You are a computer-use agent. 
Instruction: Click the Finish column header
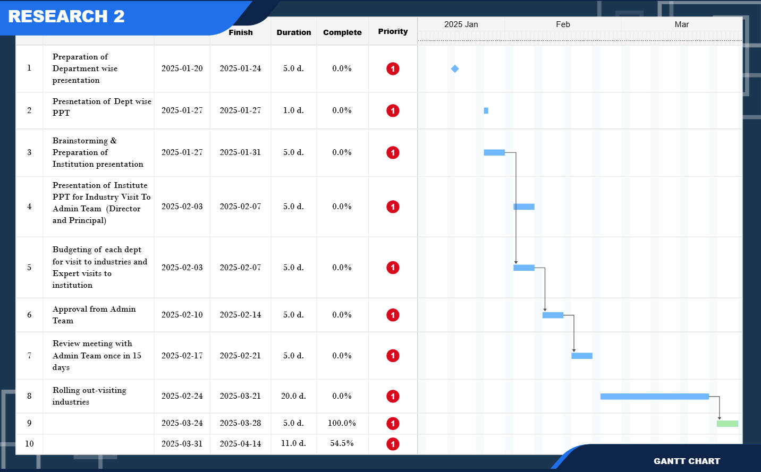(241, 32)
